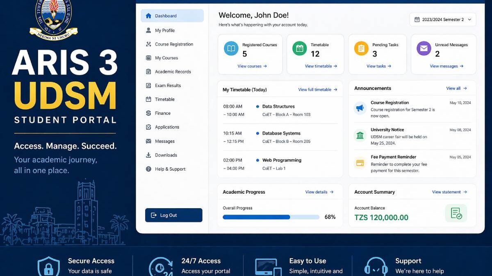Open View all under Announcements
This screenshot has width=492, height=276.
(x=456, y=88)
